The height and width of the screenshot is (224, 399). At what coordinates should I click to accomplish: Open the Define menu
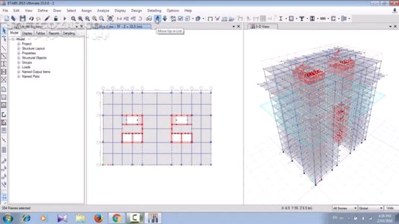[x=43, y=11]
